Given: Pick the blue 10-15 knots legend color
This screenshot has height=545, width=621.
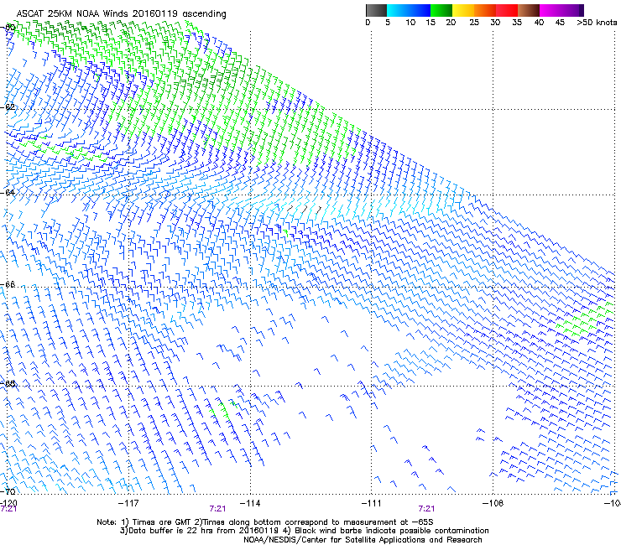Looking at the screenshot, I should point(420,10).
